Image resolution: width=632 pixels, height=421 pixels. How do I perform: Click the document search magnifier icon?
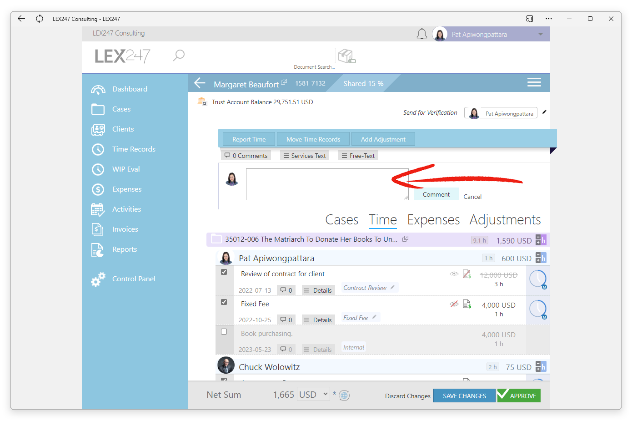[179, 55]
